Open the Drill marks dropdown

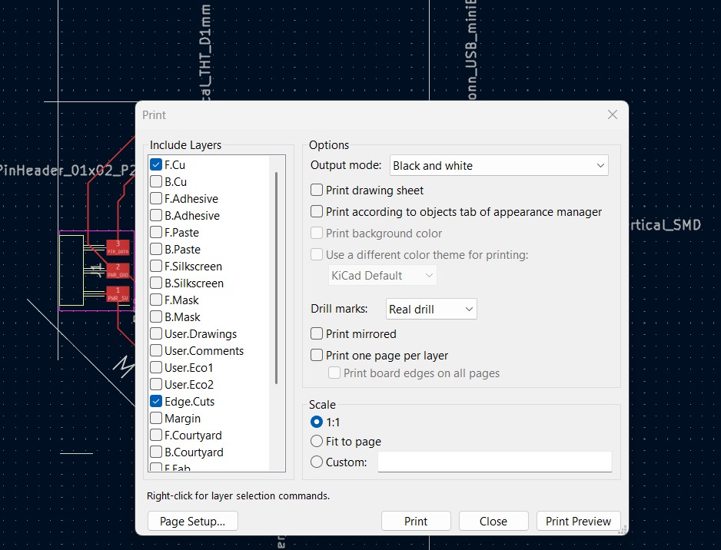(431, 310)
